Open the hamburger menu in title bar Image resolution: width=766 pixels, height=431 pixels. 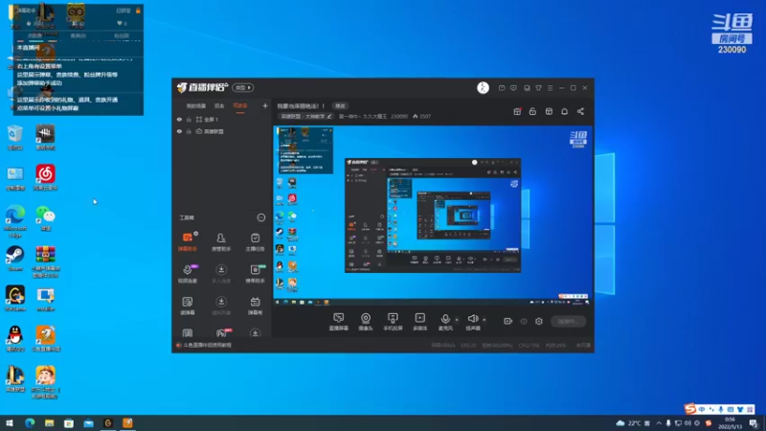tap(550, 88)
